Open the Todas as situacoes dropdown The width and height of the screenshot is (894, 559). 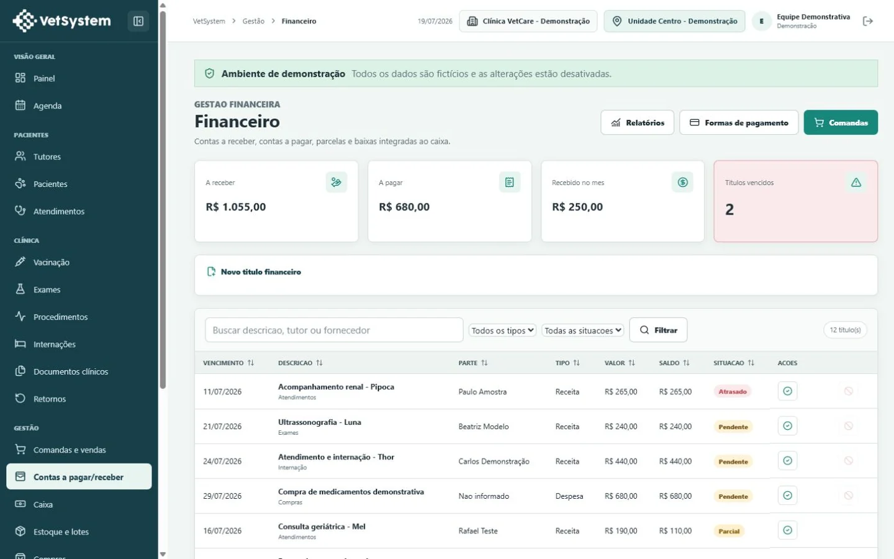[583, 330]
